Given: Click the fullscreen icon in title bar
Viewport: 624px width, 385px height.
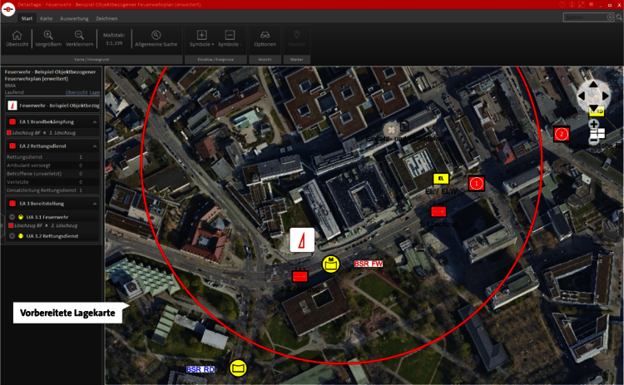Looking at the screenshot, I should point(582,4).
